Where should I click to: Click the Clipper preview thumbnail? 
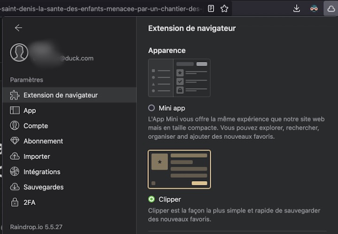click(179, 169)
